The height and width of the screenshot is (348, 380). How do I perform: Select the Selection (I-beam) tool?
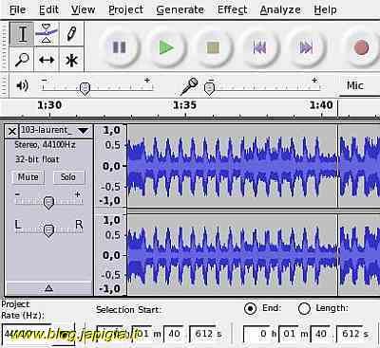point(22,34)
